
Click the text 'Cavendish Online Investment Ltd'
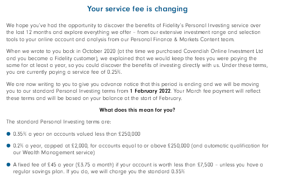point(223,51)
